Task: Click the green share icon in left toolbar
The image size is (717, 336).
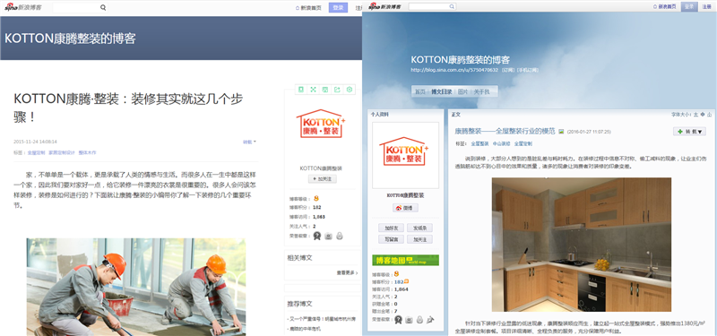Action: coord(338,90)
